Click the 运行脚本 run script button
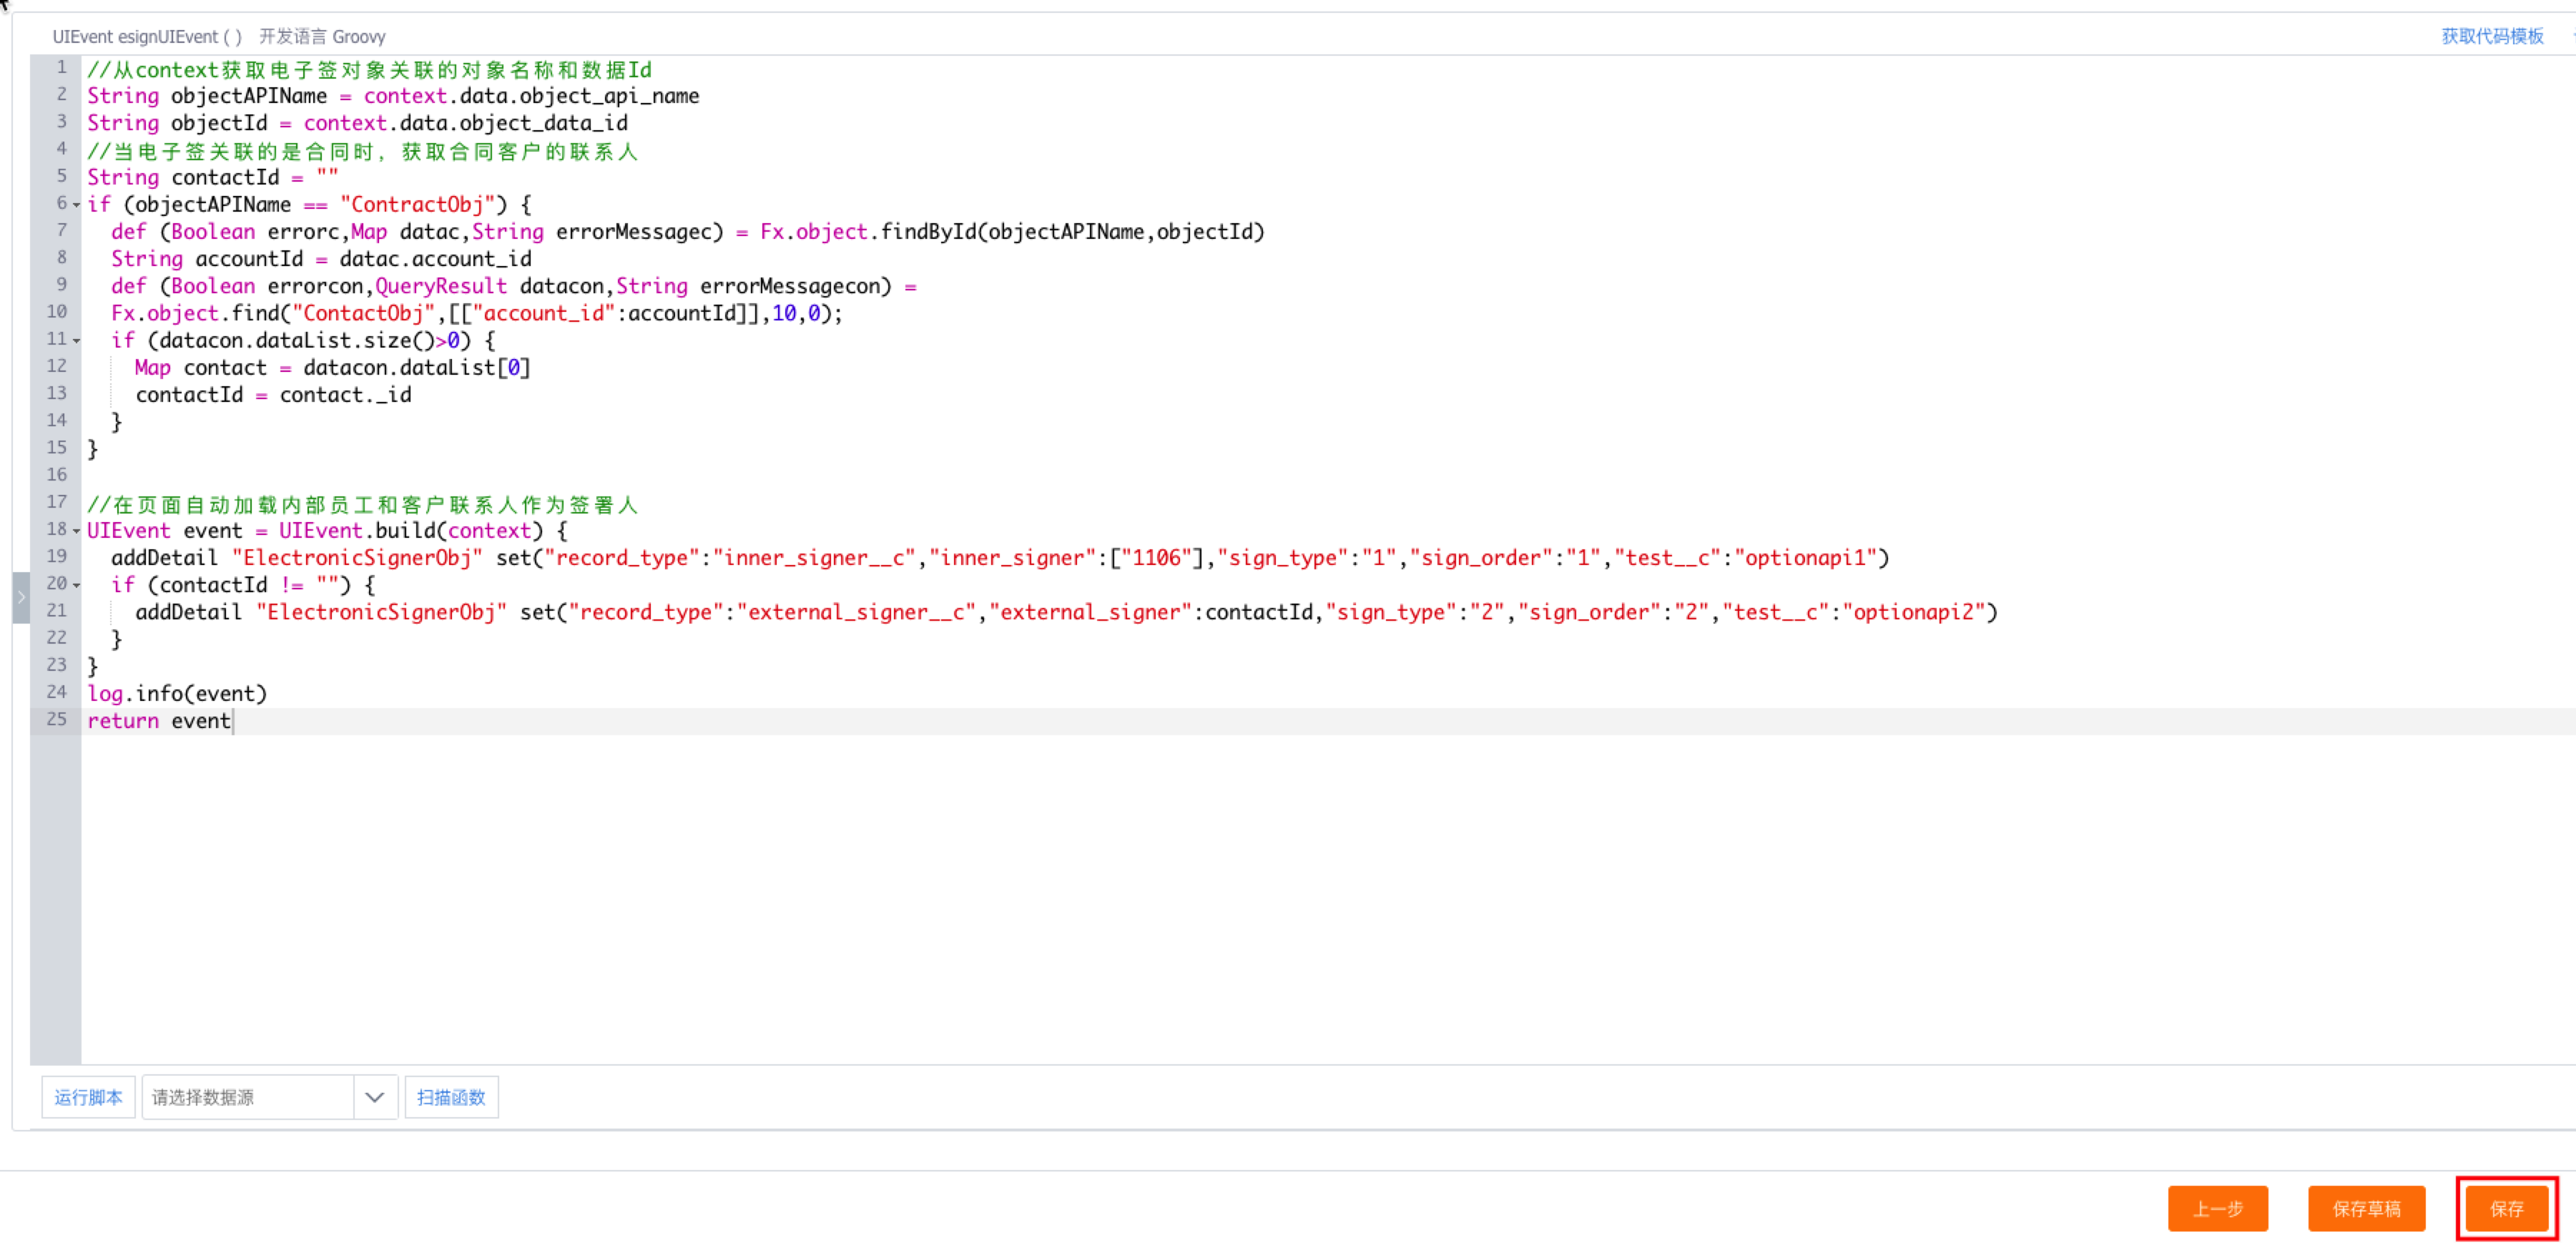The width and height of the screenshot is (2576, 1243). coord(88,1097)
